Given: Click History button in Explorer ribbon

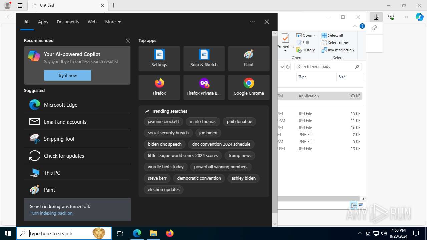Looking at the screenshot, I should pyautogui.click(x=306, y=50).
